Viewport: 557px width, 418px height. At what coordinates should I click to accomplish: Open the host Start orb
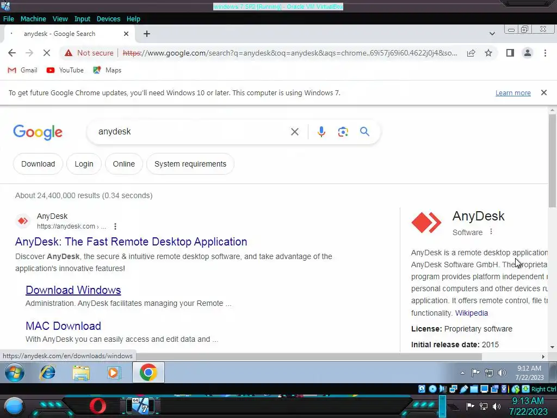point(14,407)
